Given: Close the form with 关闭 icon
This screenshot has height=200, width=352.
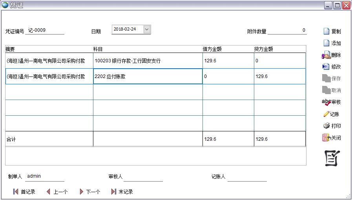Looking at the screenshot, I should click(x=326, y=138).
